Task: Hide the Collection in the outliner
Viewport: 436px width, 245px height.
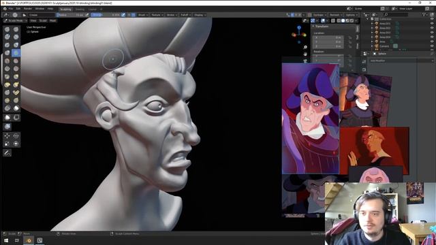Action: (432, 19)
